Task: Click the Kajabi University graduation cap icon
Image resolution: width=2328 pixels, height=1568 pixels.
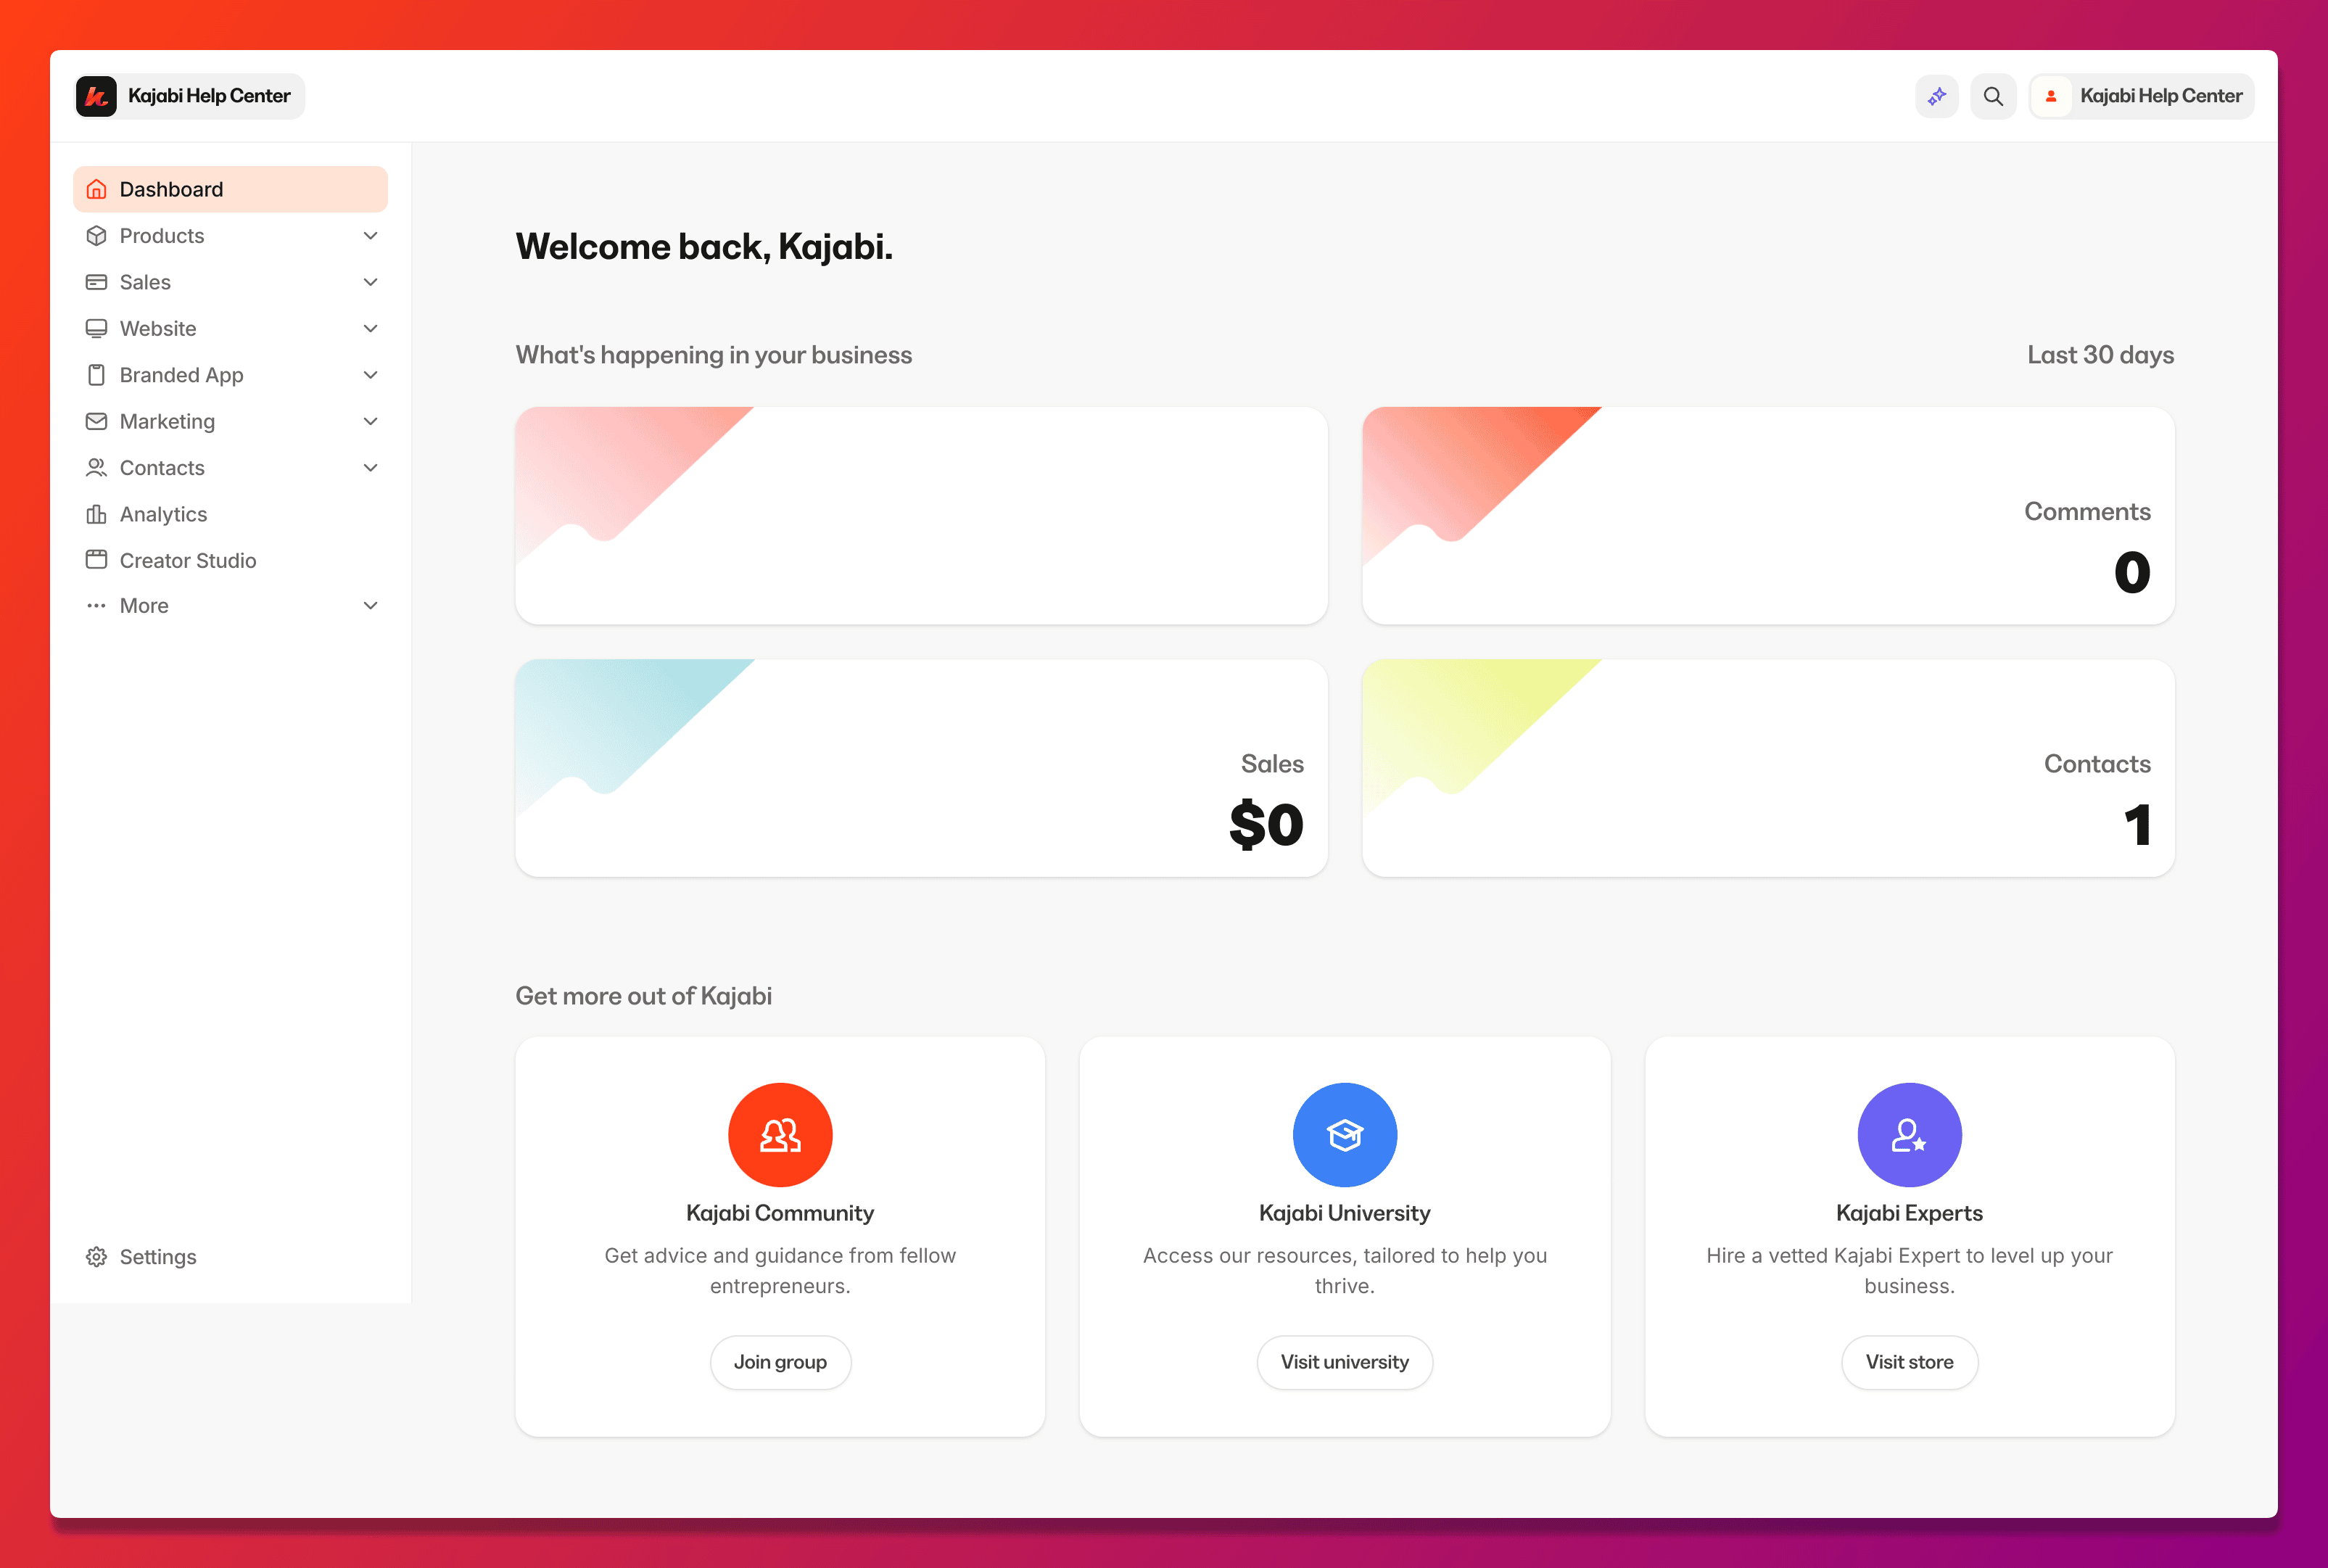Action: (x=1344, y=1134)
